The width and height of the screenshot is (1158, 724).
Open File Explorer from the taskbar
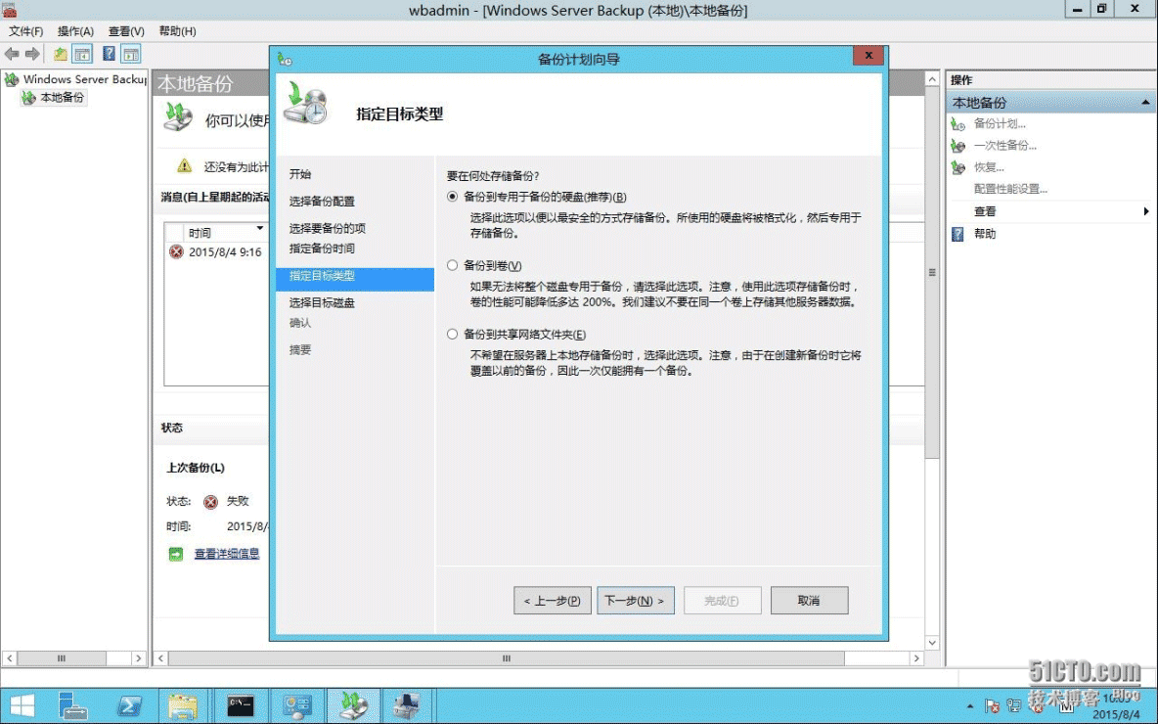[x=184, y=705]
